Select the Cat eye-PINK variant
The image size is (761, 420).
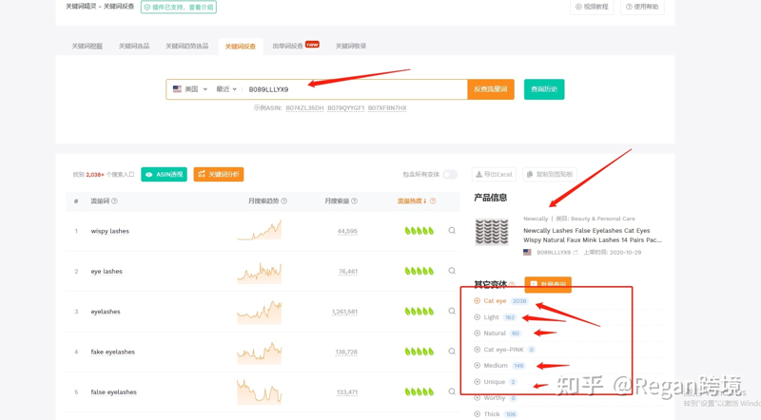(x=505, y=349)
